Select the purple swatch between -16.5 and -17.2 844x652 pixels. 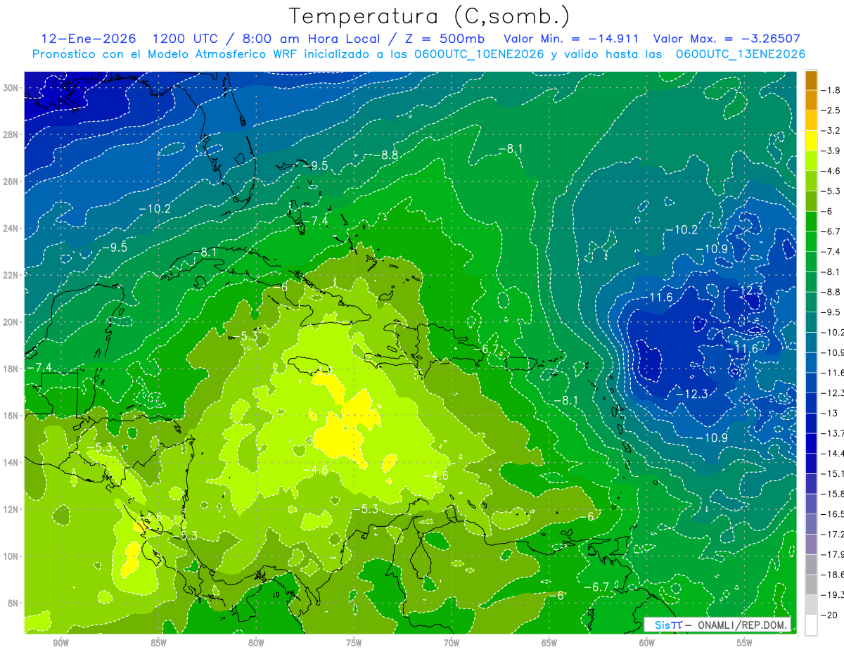point(811,524)
